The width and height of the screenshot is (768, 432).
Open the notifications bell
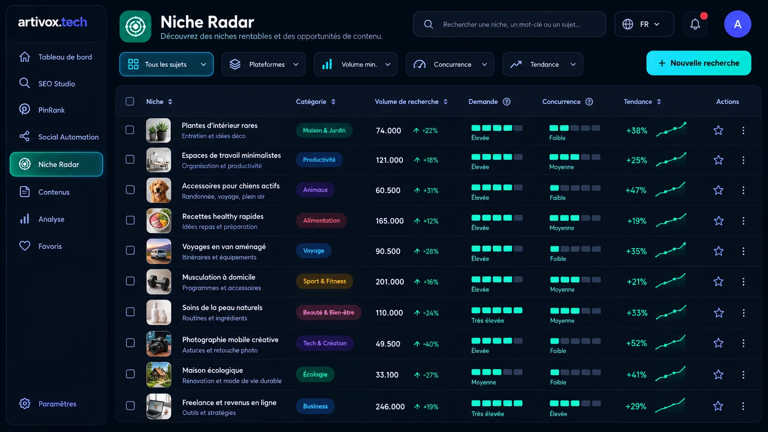695,24
